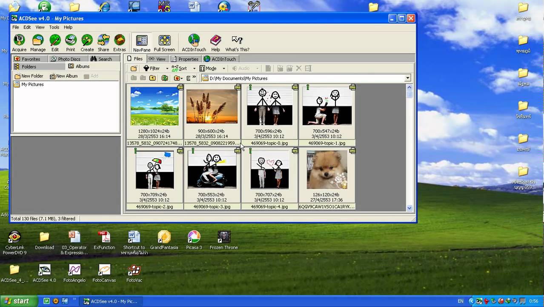Select the Pomeranian puppy thumbnail

(x=327, y=170)
